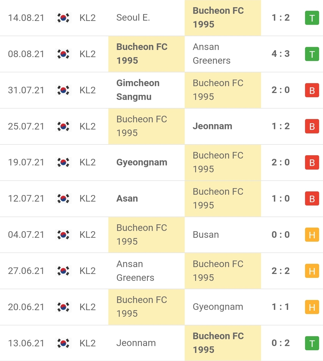The height and width of the screenshot is (361, 323).
Task: Select the date 31.07.21 match row
Action: (x=26, y=90)
